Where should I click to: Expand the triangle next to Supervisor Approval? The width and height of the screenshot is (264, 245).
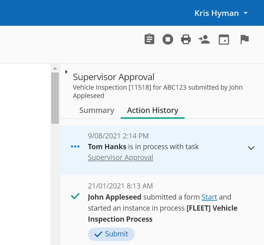[66, 72]
